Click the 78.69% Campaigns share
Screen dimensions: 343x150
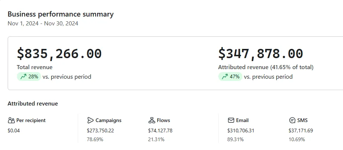[95, 139]
